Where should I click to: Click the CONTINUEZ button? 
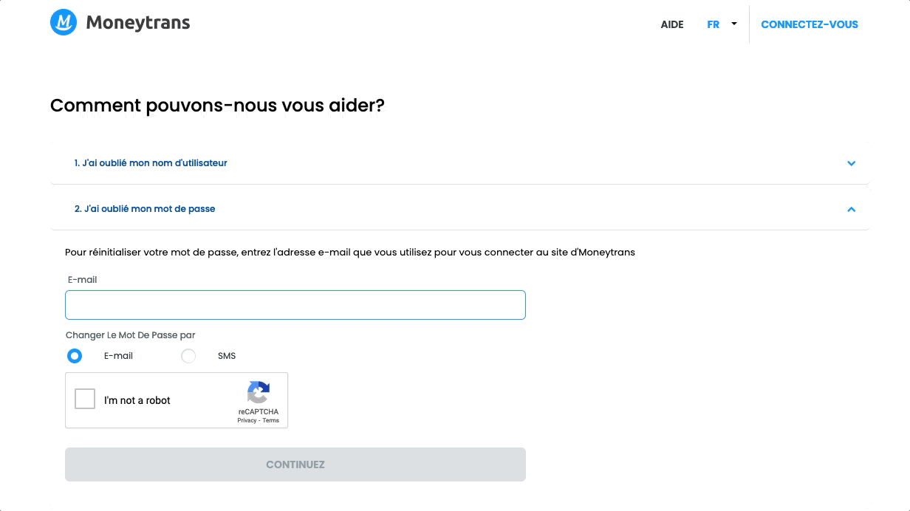click(x=295, y=464)
